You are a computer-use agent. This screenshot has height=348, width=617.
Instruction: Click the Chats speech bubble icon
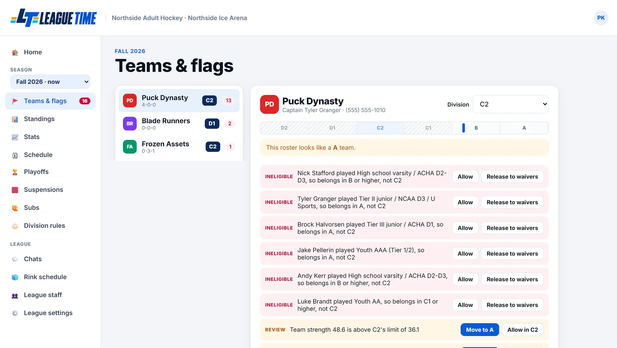[15, 259]
